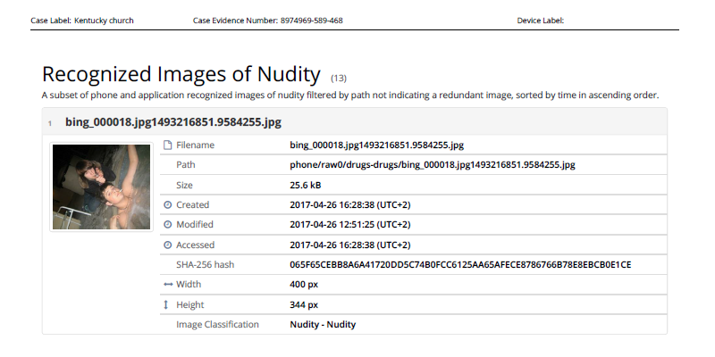The image size is (715, 357).
Task: Click the vertical arrow icon beside Height
Action: pyautogui.click(x=167, y=305)
